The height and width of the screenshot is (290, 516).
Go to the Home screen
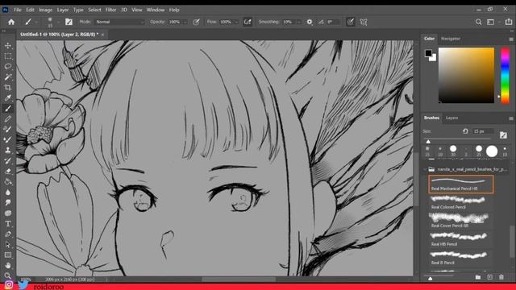11,22
